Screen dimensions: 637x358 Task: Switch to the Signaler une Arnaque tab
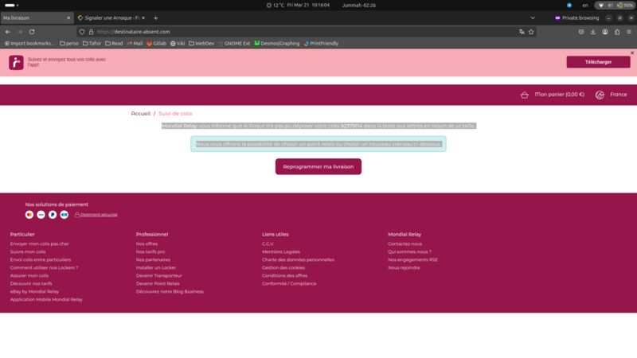111,18
